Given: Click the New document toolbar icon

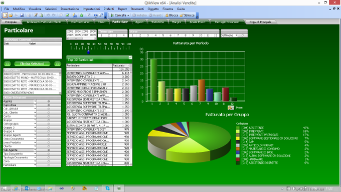Looking at the screenshot, I should coord(5,15).
